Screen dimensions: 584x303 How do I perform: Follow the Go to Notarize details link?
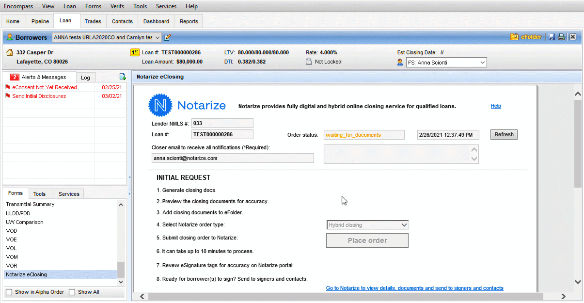pyautogui.click(x=415, y=288)
